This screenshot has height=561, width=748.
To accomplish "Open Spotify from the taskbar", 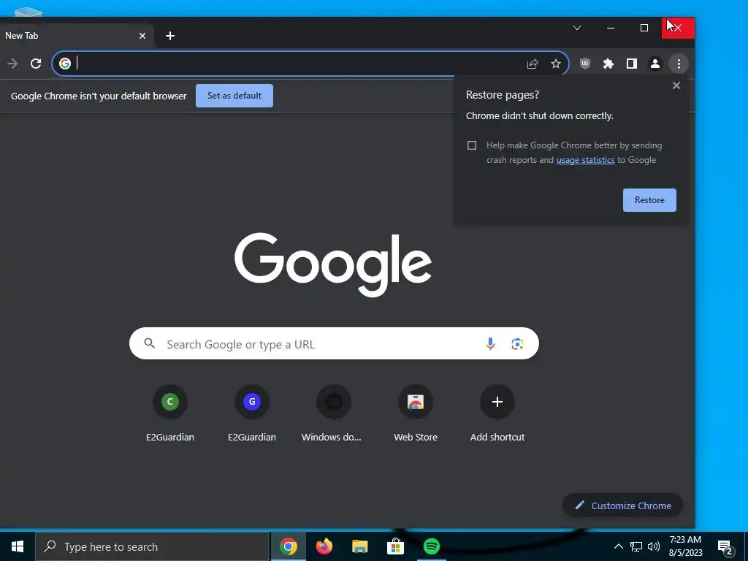I will pos(431,546).
